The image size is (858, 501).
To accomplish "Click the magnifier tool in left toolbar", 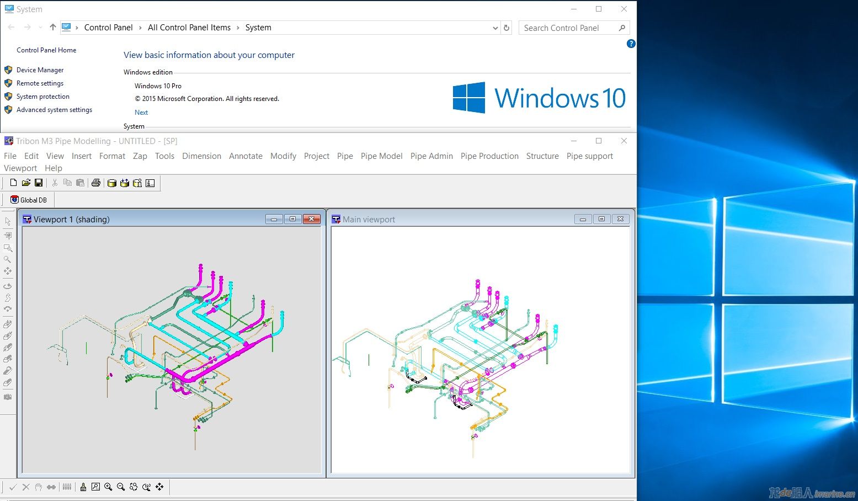I will 8,259.
